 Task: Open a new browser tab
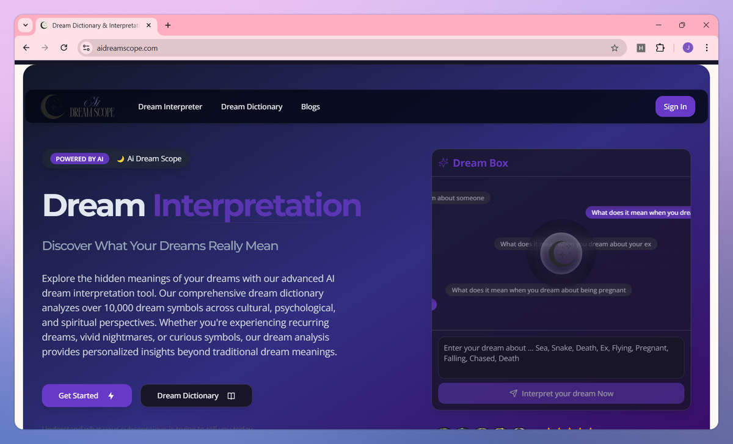pyautogui.click(x=168, y=26)
